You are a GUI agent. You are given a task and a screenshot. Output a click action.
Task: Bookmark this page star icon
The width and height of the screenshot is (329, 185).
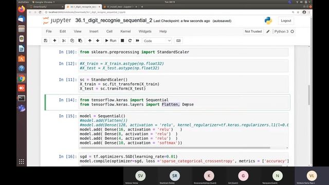pyautogui.click(x=298, y=12)
